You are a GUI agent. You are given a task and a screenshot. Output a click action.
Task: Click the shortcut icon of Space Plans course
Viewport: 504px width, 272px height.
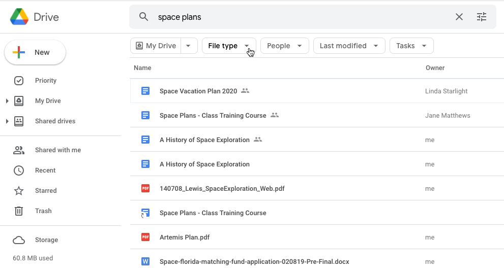(x=145, y=213)
